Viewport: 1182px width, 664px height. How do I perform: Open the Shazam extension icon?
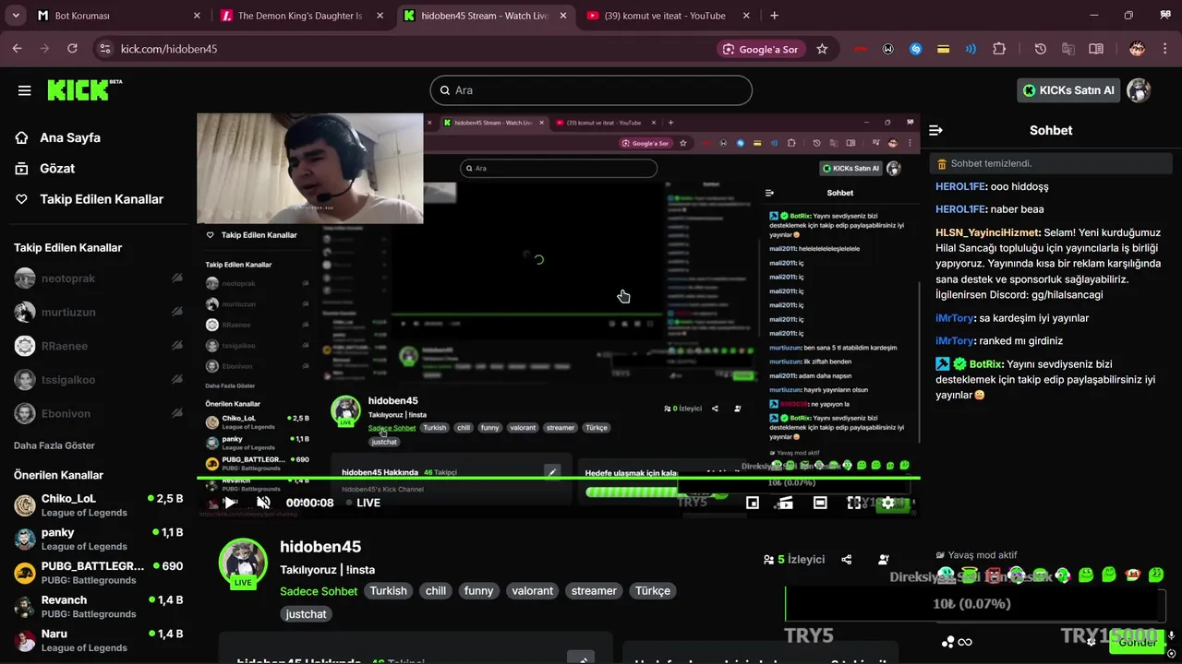916,49
